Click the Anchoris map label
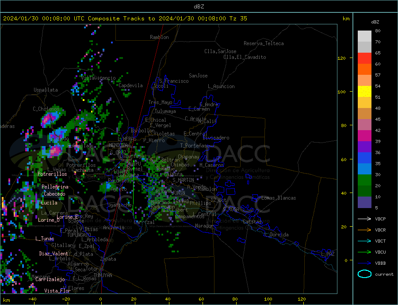The image size is (398, 305). (114, 228)
